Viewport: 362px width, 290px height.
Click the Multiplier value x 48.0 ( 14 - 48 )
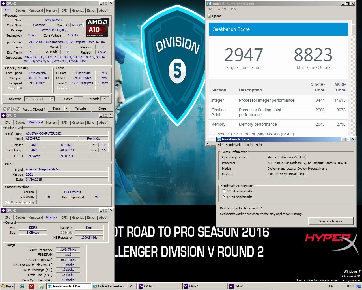pyautogui.click(x=37, y=78)
